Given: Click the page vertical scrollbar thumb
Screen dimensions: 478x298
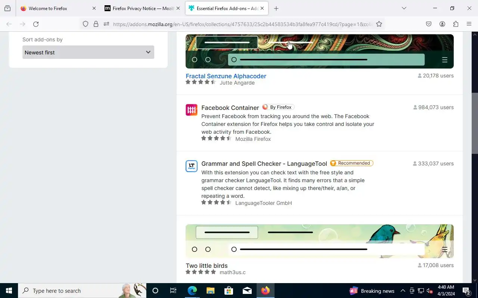Looking at the screenshot, I should coord(475,123).
